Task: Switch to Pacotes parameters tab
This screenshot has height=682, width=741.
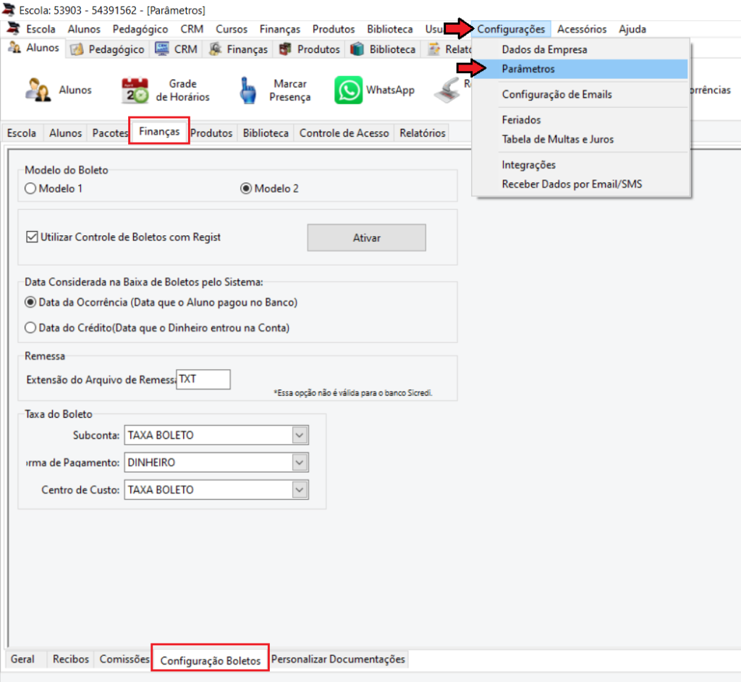Action: [110, 133]
